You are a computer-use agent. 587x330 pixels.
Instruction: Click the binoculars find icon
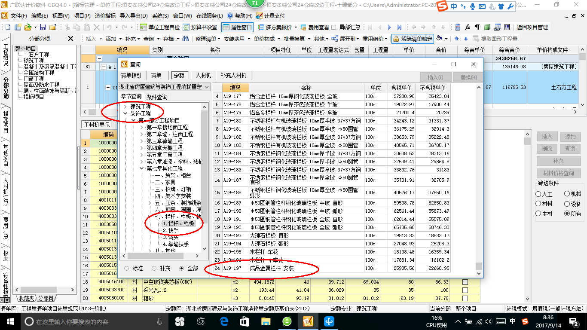(185, 39)
